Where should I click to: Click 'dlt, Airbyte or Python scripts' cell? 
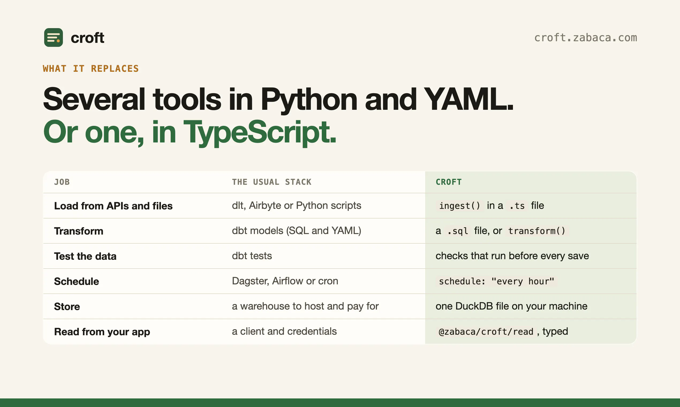296,205
